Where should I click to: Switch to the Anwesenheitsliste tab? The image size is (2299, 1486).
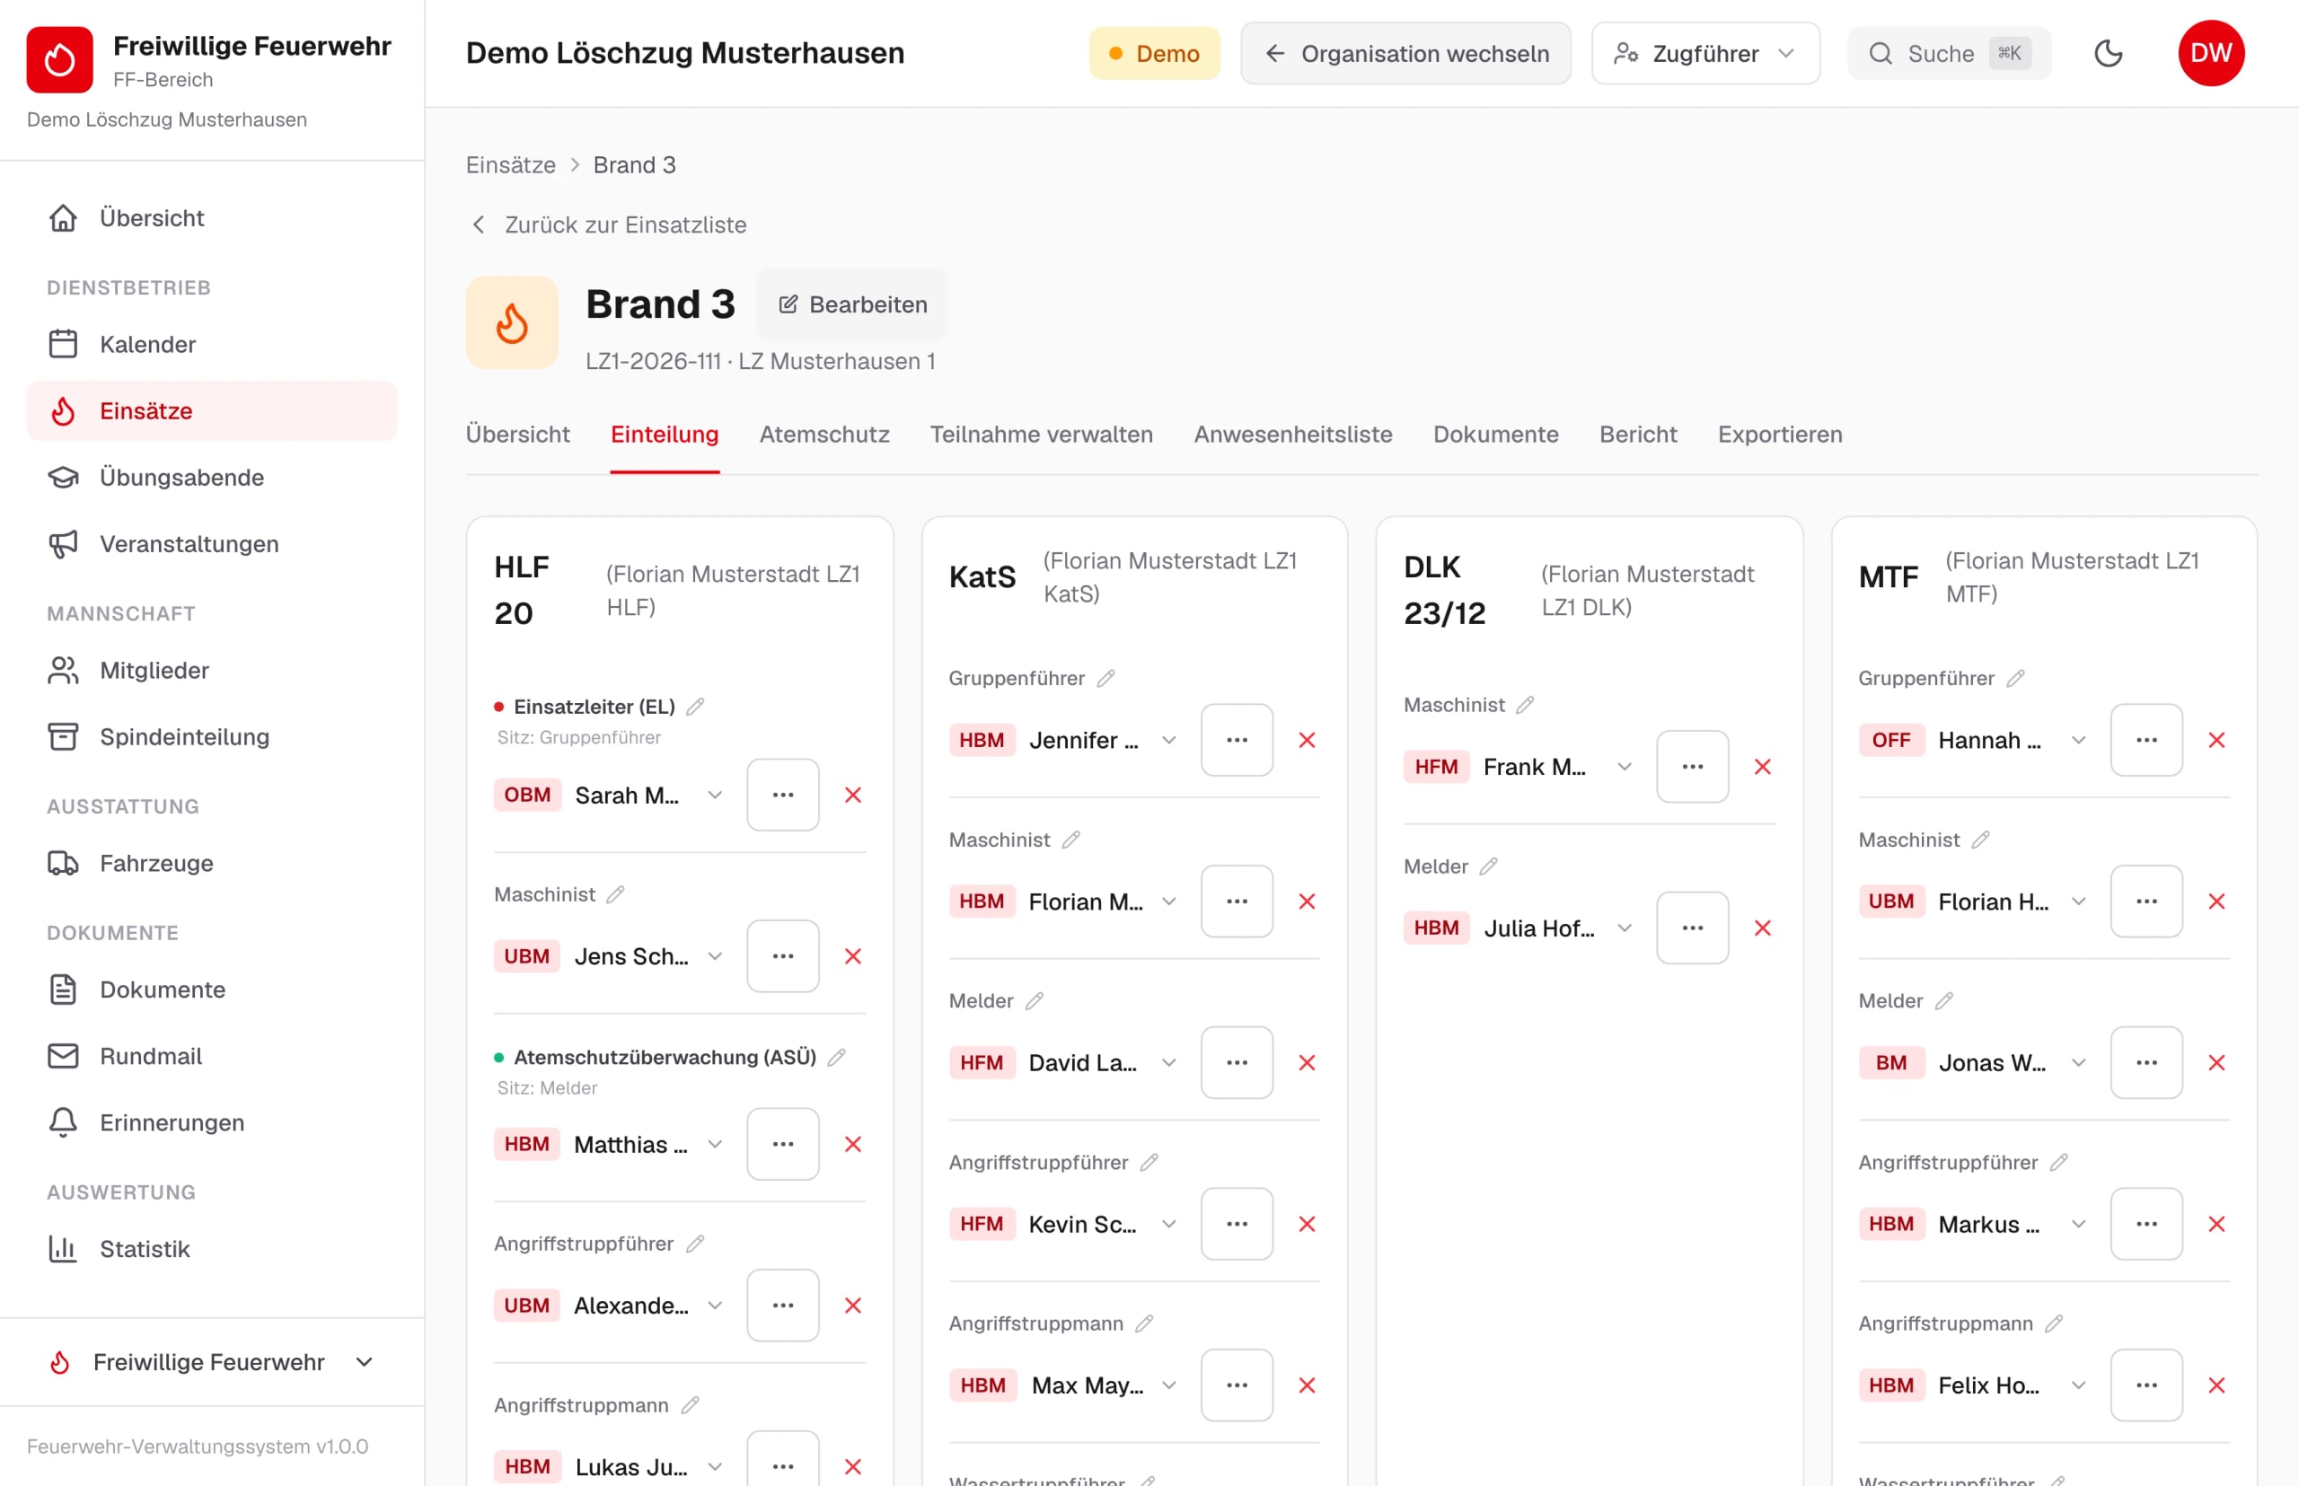(1292, 435)
